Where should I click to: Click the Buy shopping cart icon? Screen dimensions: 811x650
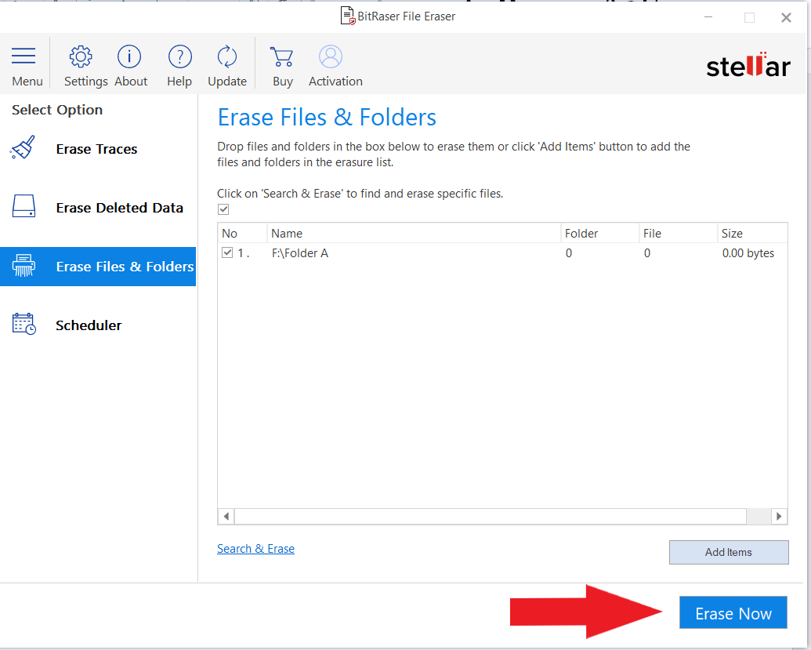[x=282, y=56]
